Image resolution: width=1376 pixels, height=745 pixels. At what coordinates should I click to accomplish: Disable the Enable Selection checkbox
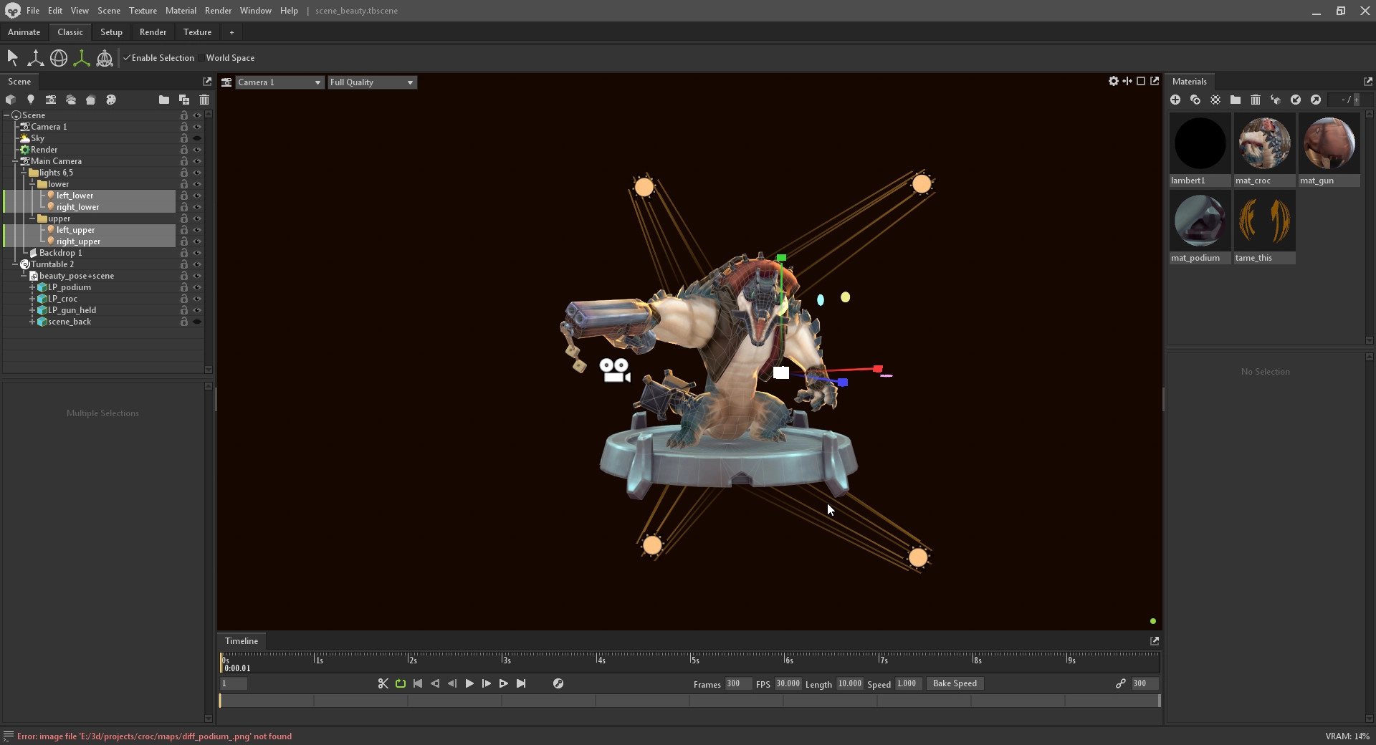click(x=127, y=58)
